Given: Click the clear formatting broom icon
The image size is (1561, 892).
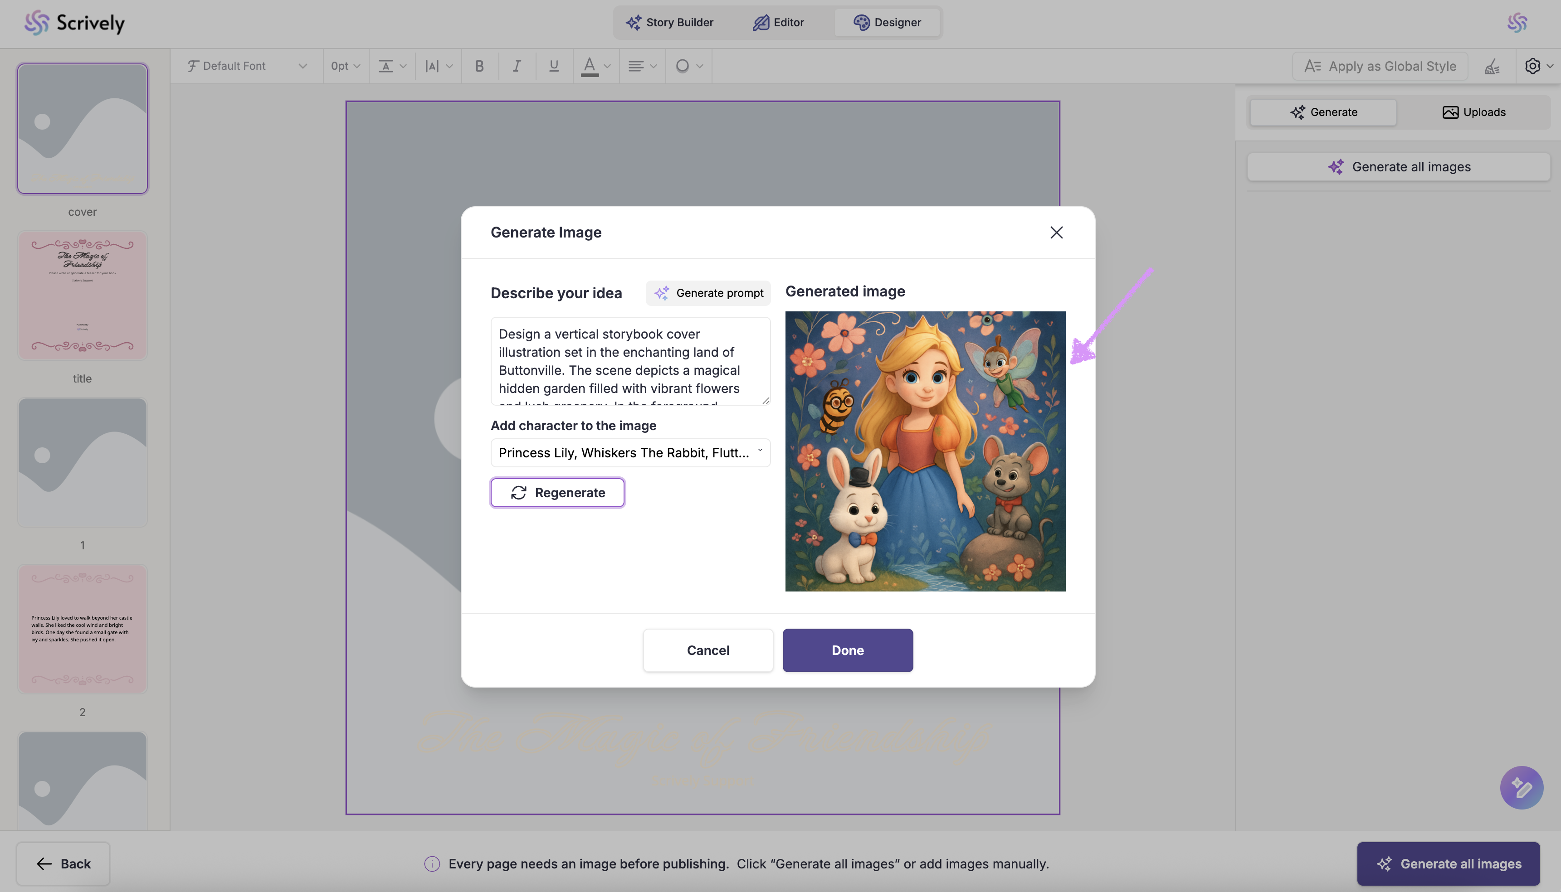Looking at the screenshot, I should pos(1493,66).
